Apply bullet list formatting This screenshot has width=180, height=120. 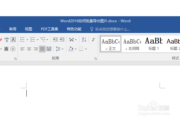(22, 40)
